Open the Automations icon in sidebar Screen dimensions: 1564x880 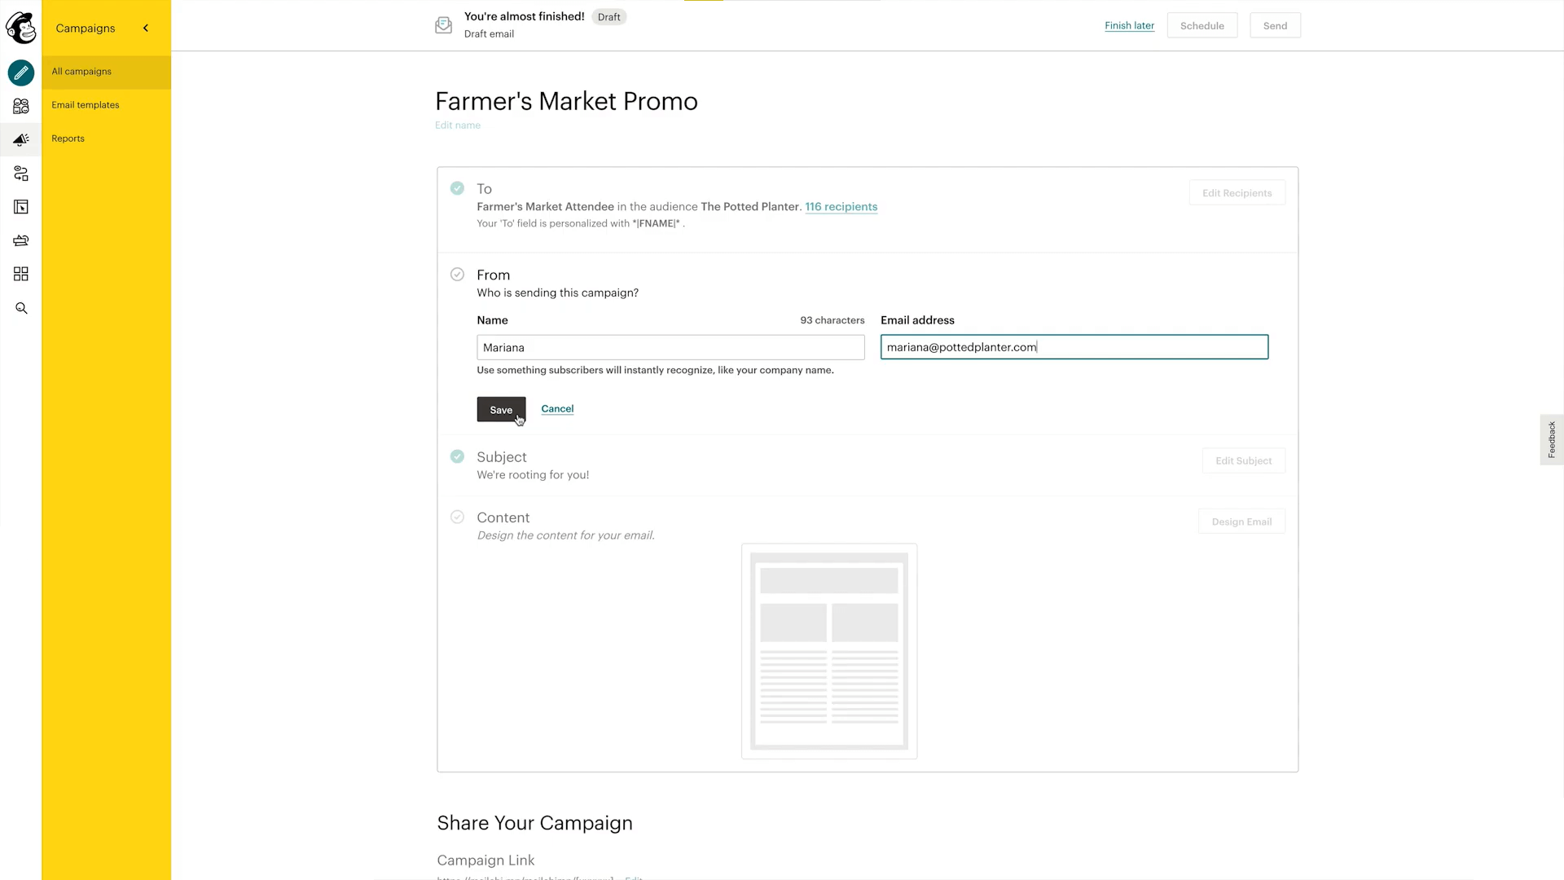(21, 174)
